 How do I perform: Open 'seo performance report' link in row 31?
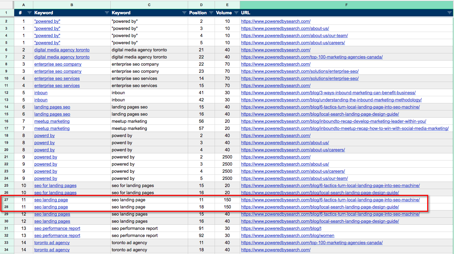pyautogui.click(x=57, y=228)
